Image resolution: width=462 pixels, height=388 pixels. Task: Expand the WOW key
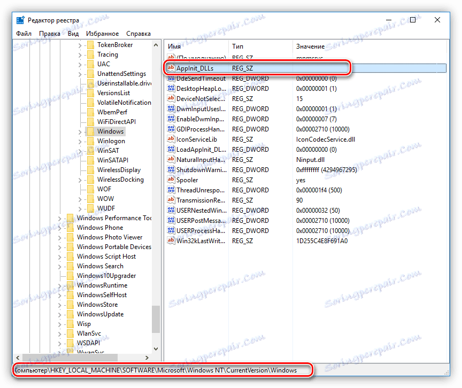tap(80, 199)
